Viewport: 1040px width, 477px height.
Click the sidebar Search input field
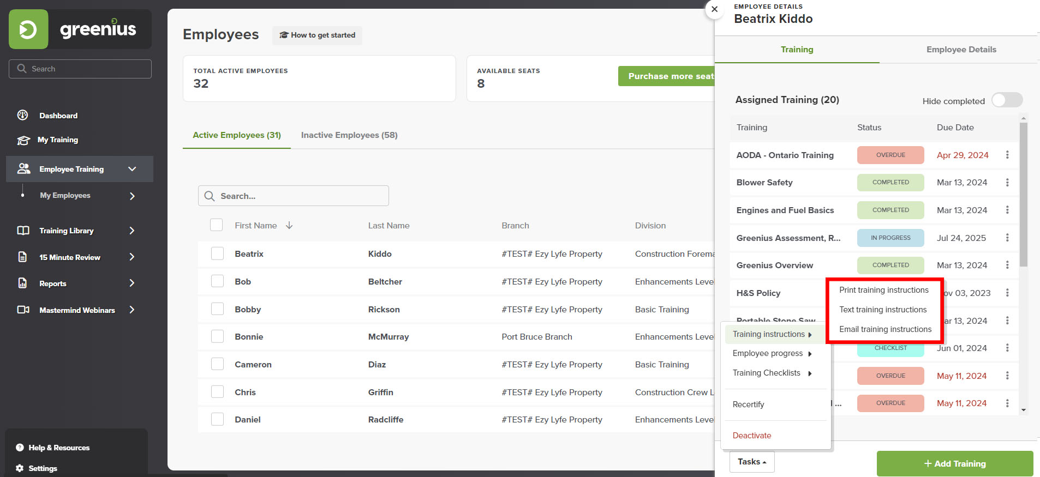(x=80, y=69)
